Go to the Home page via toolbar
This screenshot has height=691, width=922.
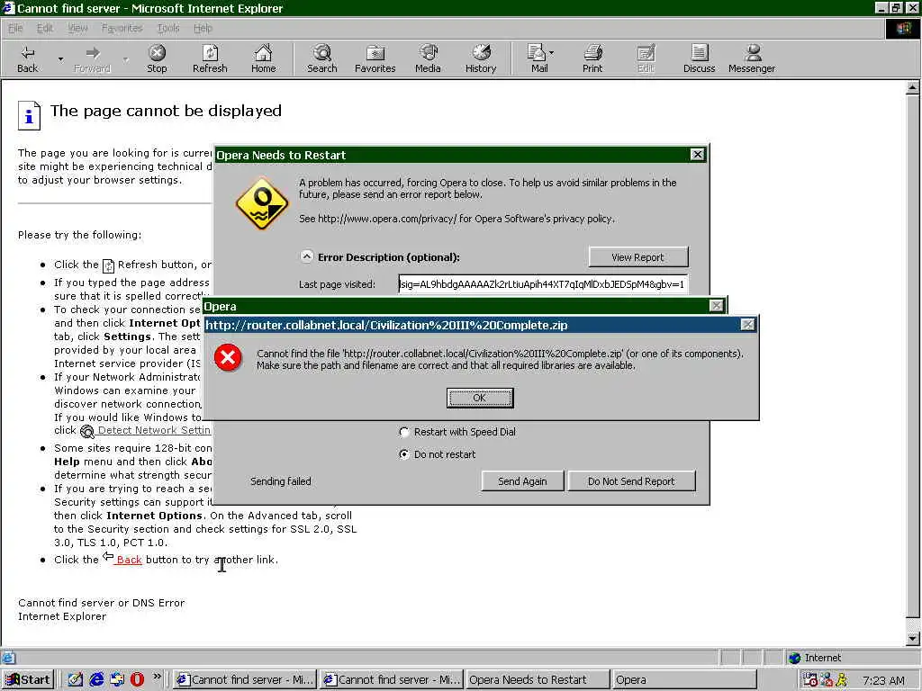tap(264, 58)
